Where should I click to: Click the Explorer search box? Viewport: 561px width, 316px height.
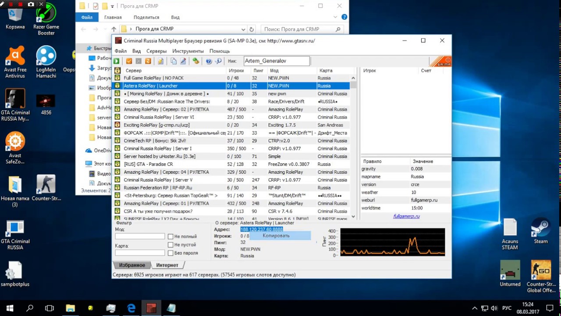point(302,29)
